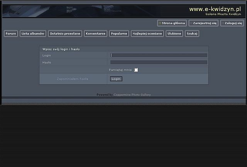Focus the Login text field

point(159,55)
